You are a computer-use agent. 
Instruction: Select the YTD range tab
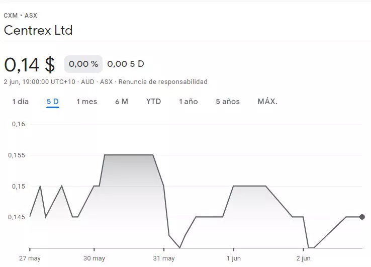coord(153,102)
